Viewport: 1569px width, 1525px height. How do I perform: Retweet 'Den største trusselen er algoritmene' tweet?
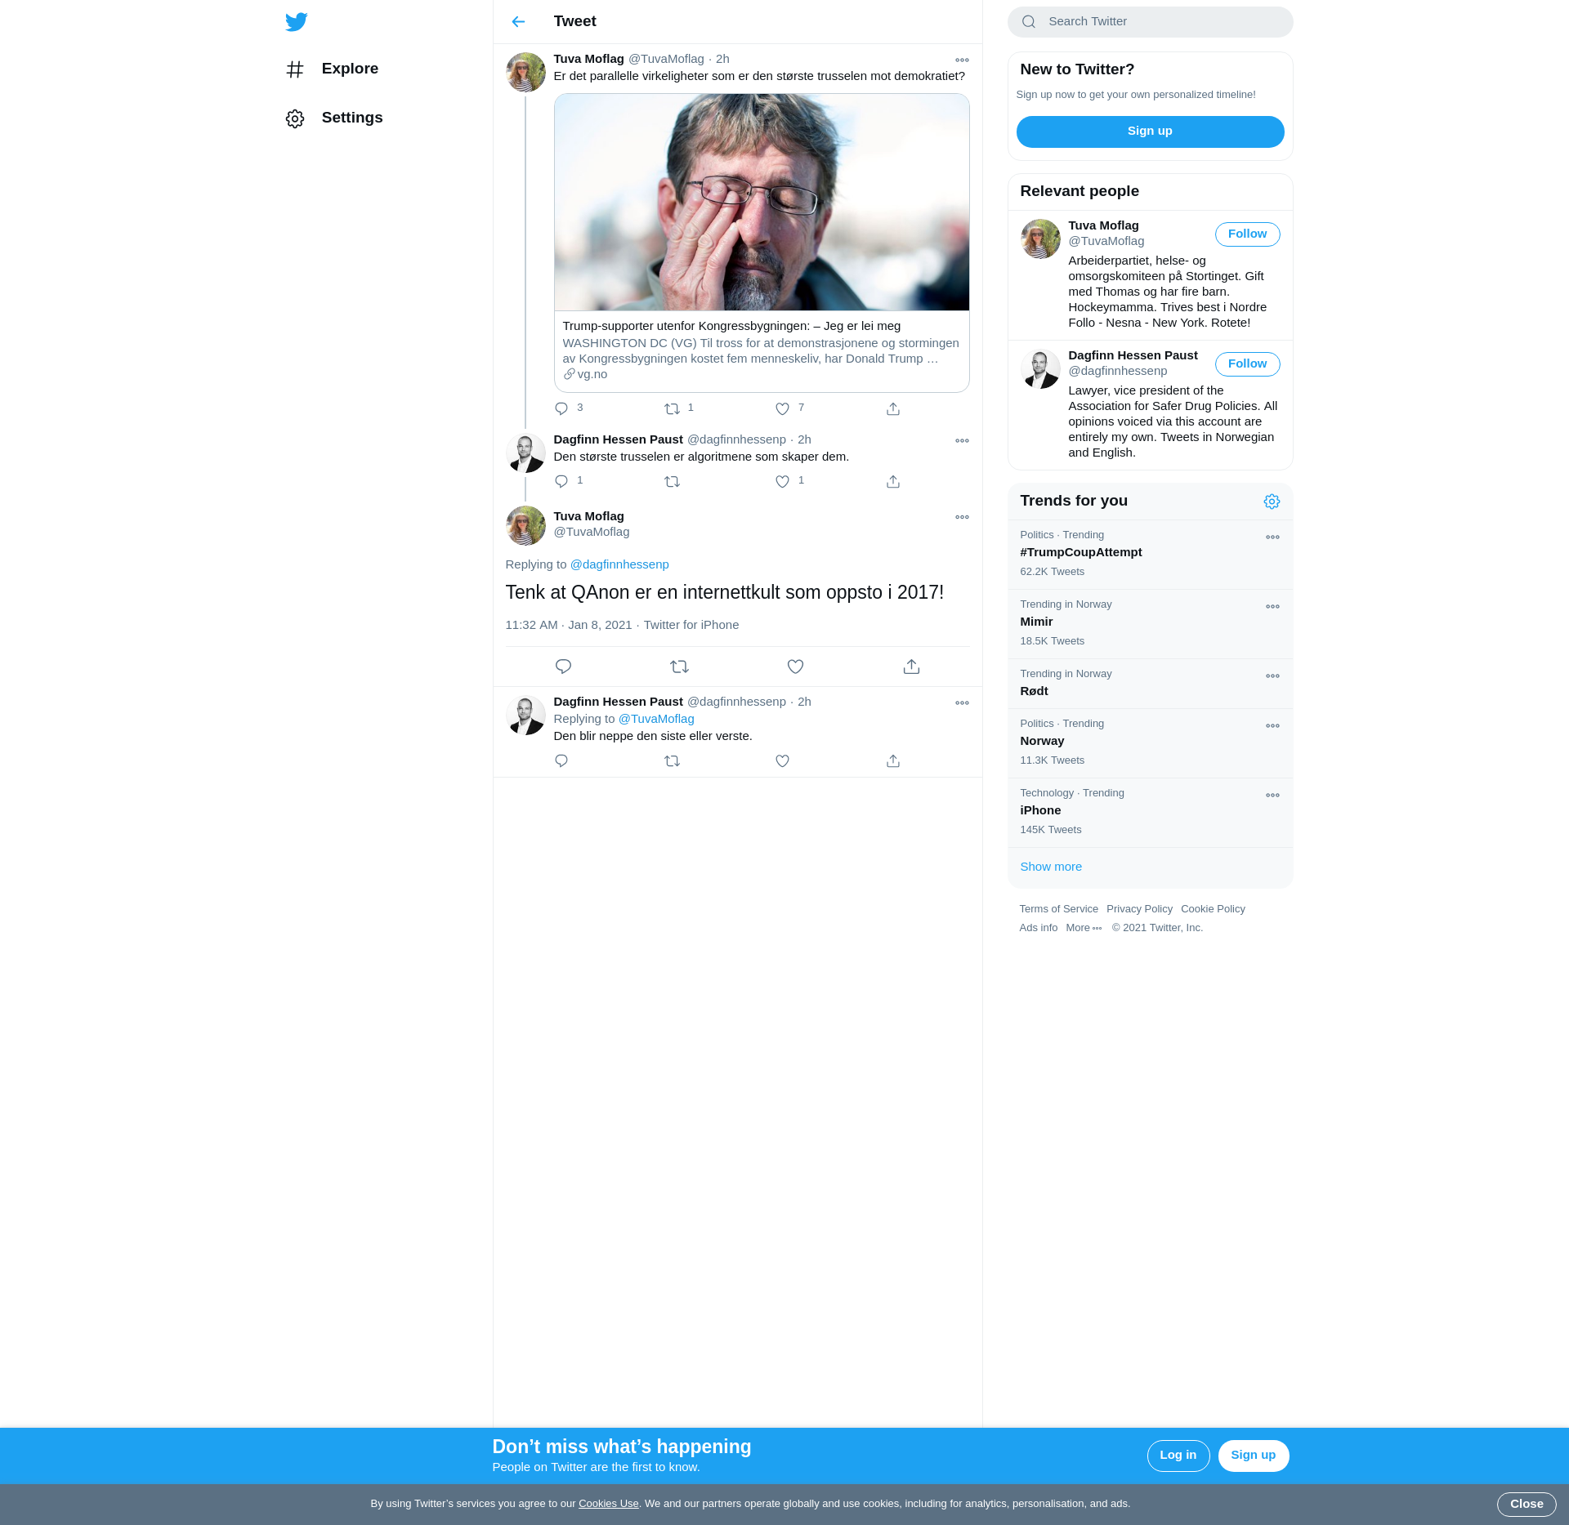pos(672,481)
